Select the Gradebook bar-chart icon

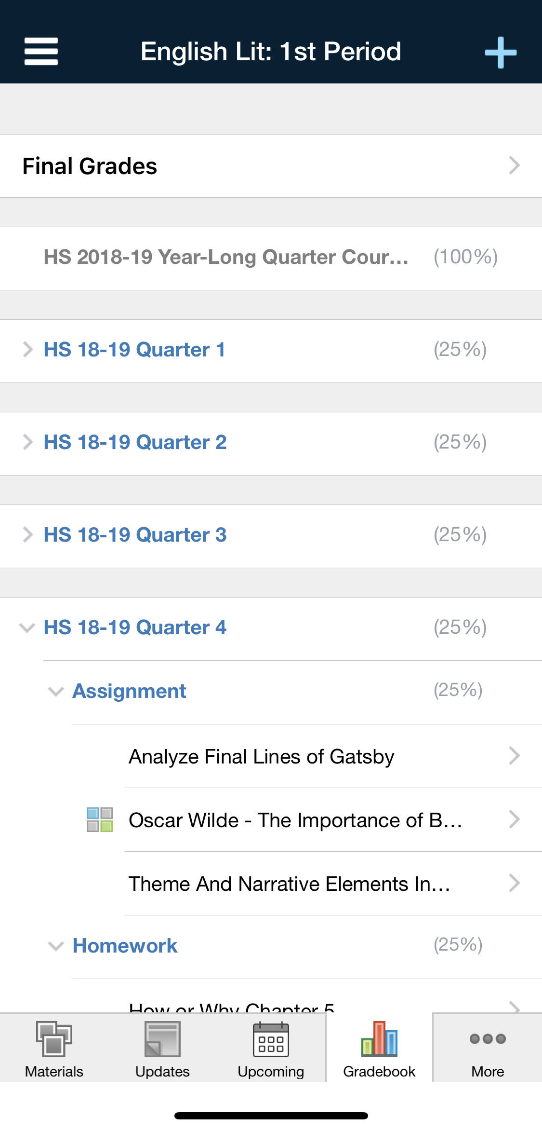379,1039
